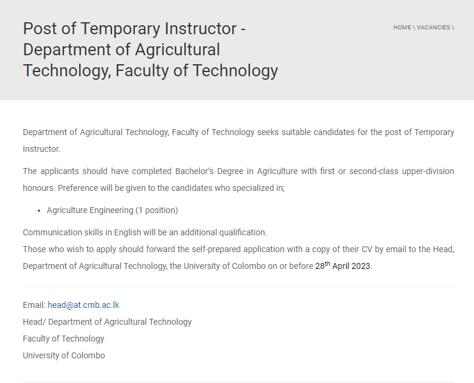
Task: Open the HOME breadcrumb link
Action: tap(402, 28)
